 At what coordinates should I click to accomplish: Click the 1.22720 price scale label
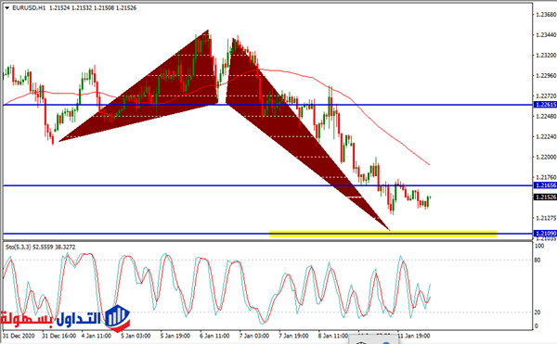(546, 96)
